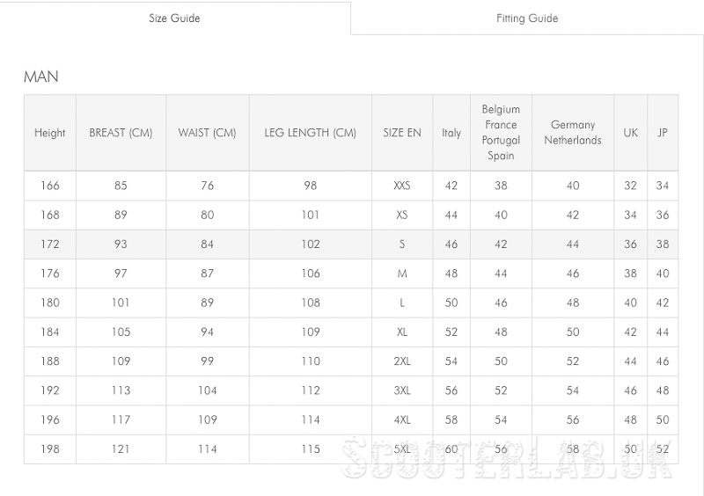This screenshot has width=704, height=496.
Task: Click the LEG LENGTH (CM) column header
Action: pyautogui.click(x=311, y=133)
